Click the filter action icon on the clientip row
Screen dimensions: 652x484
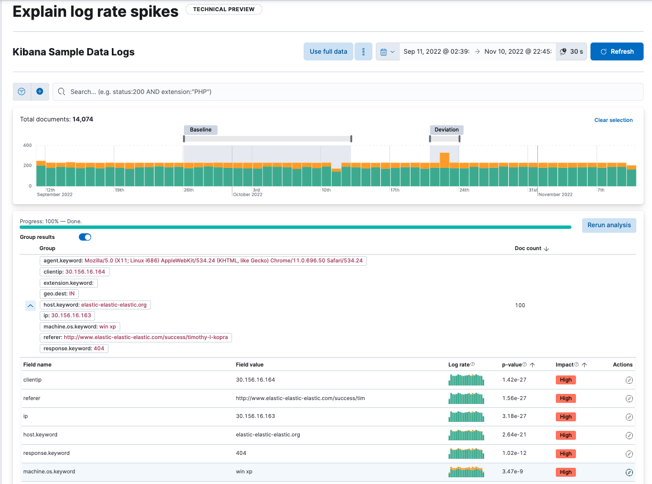tap(629, 379)
